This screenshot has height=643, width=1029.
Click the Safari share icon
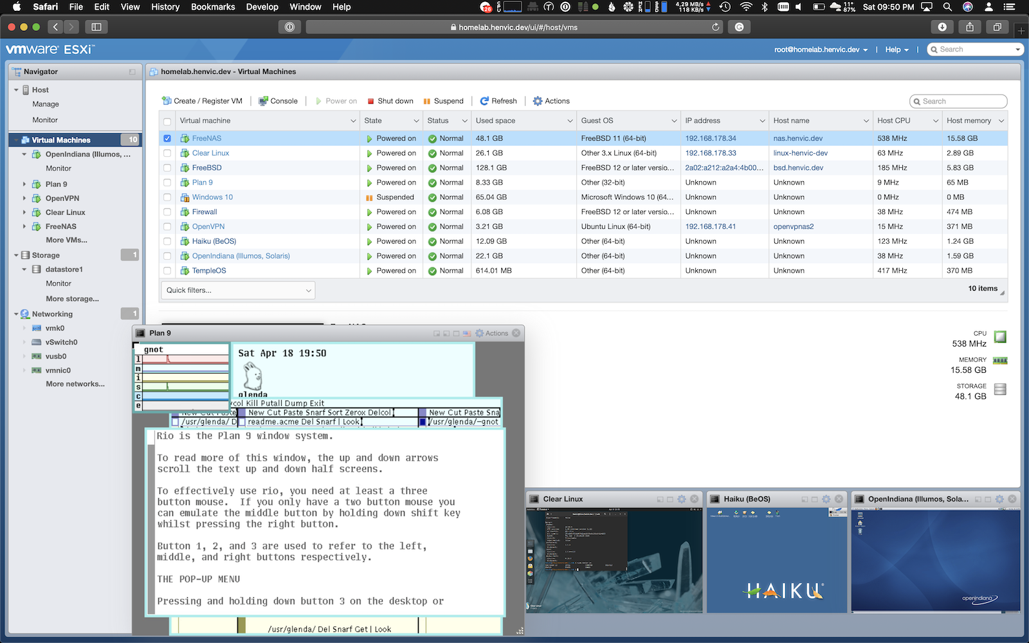970,27
